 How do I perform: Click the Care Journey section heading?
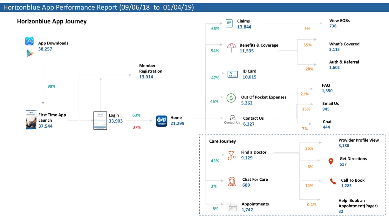222,141
